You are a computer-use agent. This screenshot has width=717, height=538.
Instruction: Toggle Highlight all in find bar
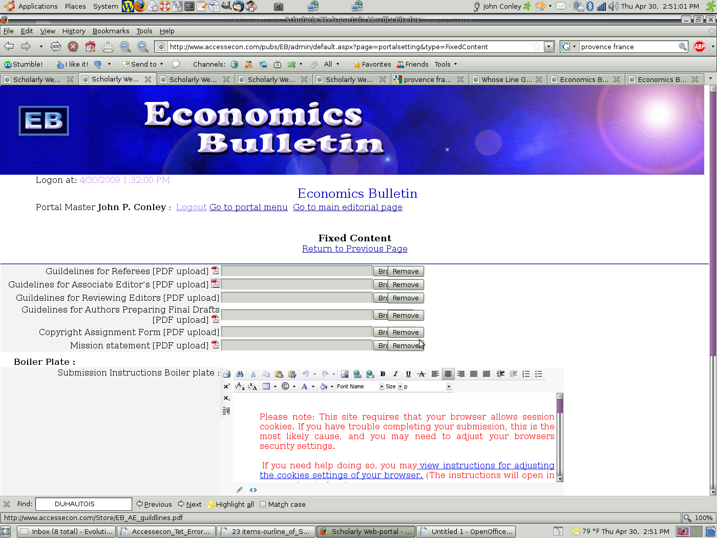230,504
